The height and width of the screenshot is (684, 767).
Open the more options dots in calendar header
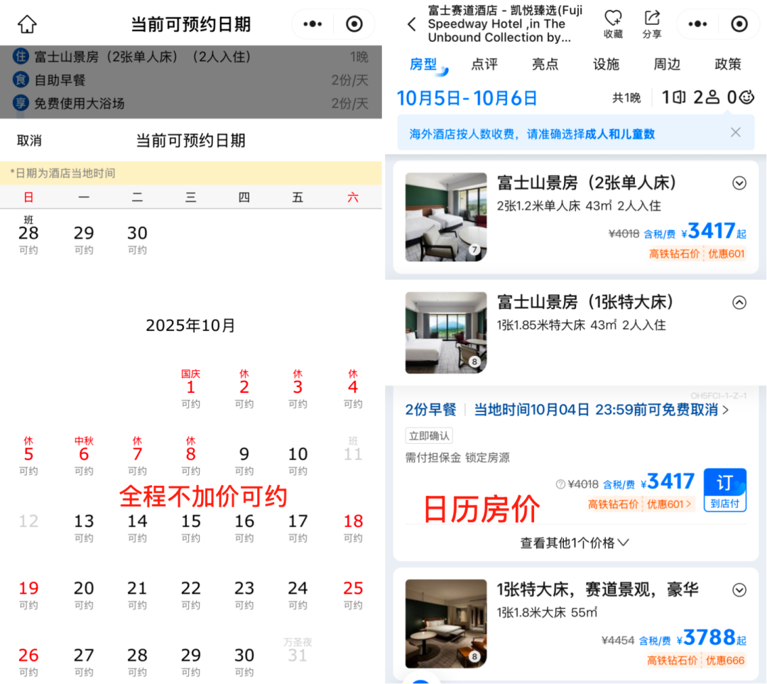[x=312, y=23]
